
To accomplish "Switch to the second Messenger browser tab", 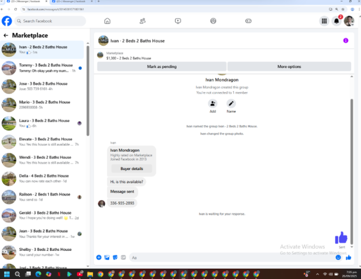I will pyautogui.click(x=72, y=1).
